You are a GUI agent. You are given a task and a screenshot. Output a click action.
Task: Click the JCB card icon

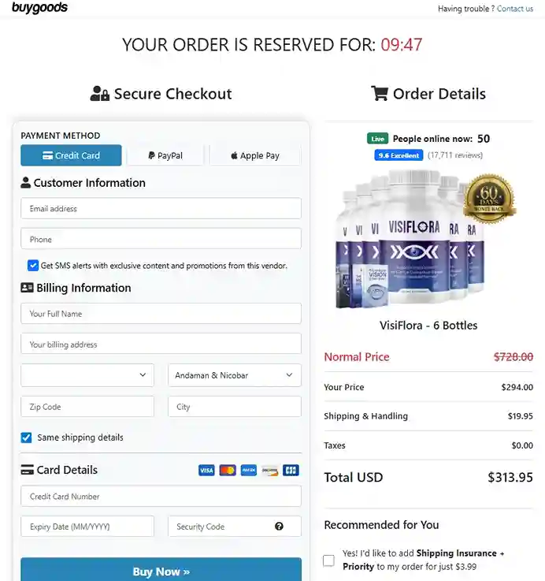pyautogui.click(x=291, y=470)
